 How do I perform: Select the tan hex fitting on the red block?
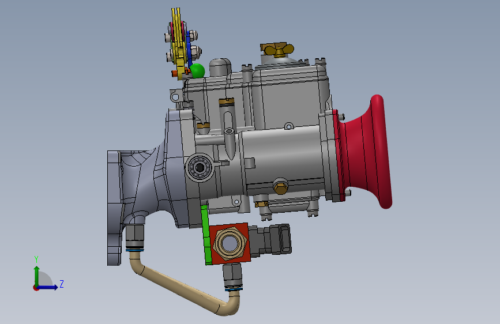click(x=230, y=244)
